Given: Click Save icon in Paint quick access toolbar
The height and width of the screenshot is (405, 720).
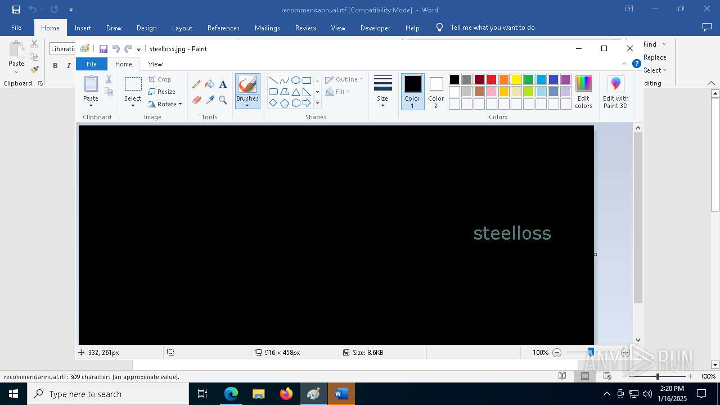Looking at the screenshot, I should pos(103,49).
